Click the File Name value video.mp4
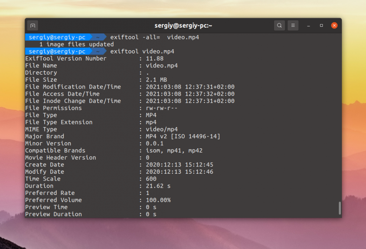 161,66
